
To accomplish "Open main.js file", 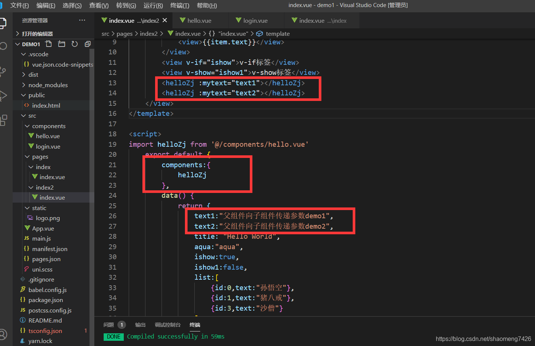I will pos(41,238).
